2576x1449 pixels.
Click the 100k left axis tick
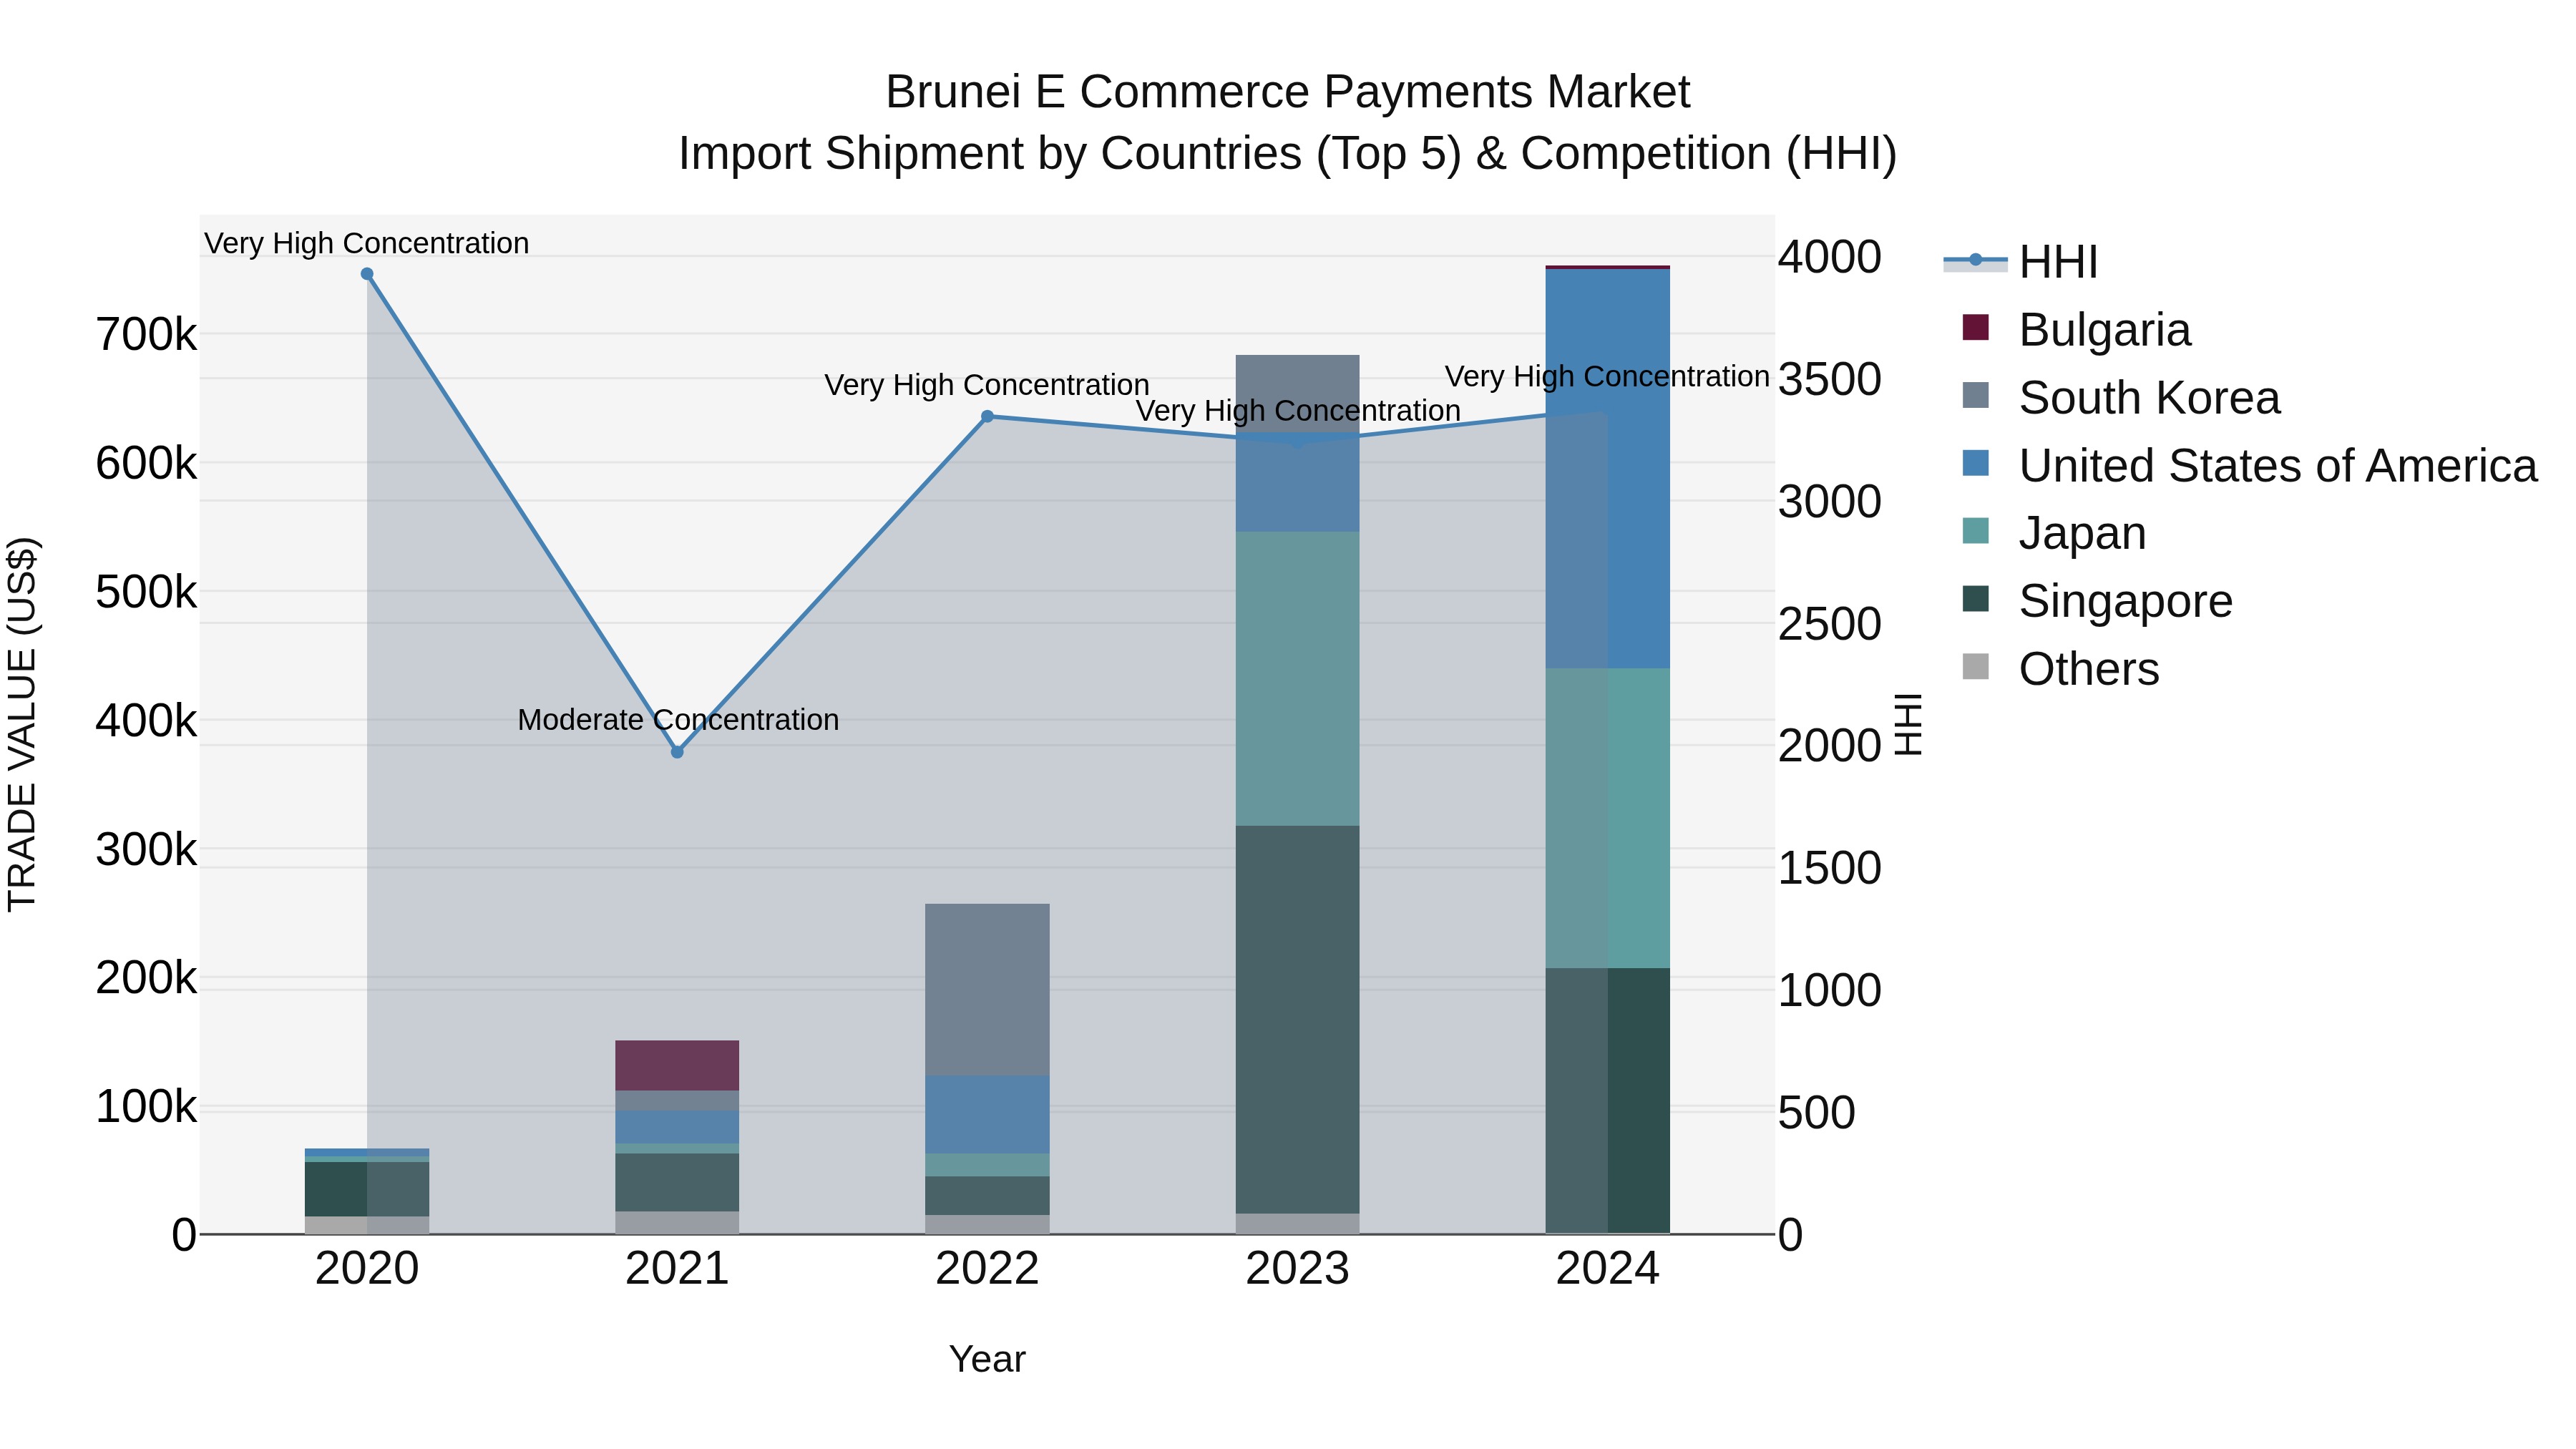[x=147, y=1108]
